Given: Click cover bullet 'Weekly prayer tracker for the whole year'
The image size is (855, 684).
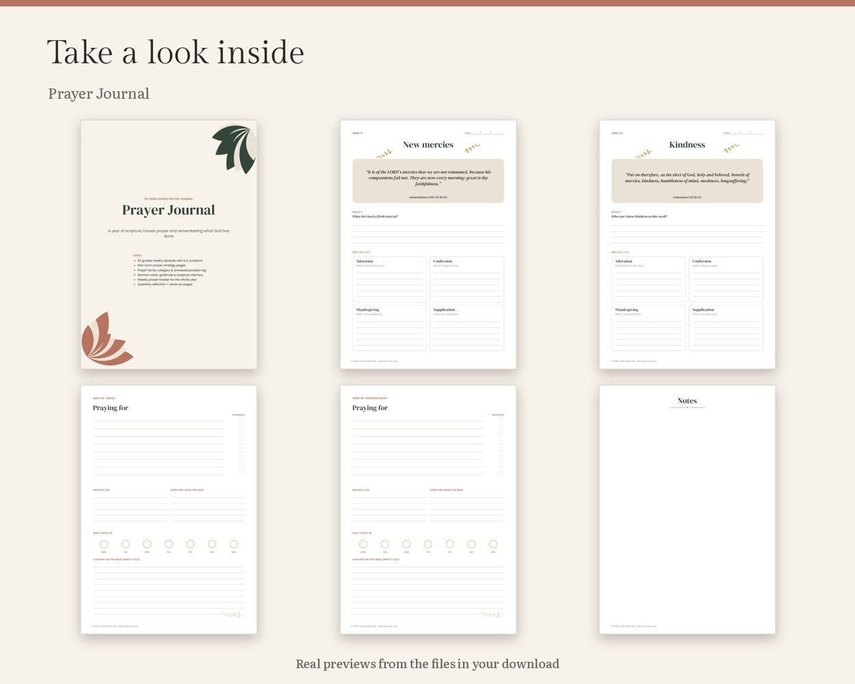Looking at the screenshot, I should (166, 280).
